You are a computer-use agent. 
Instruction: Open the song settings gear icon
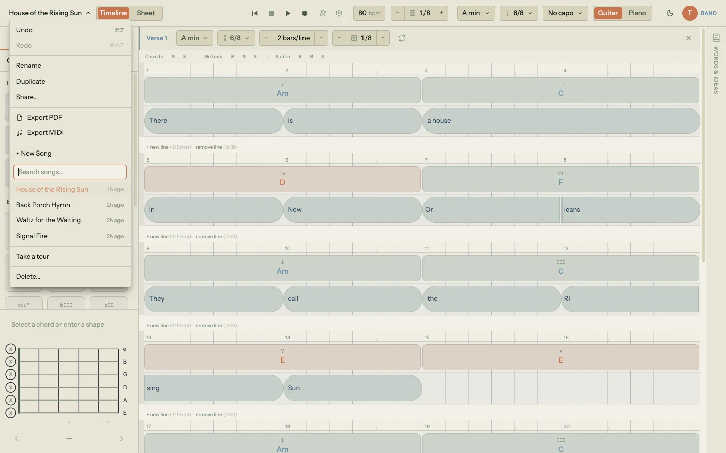click(x=339, y=13)
